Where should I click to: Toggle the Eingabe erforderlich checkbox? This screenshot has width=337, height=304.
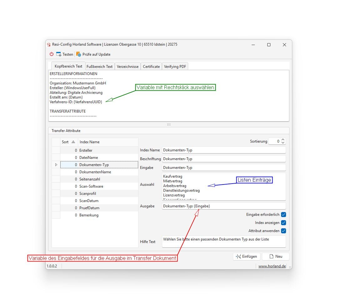point(283,215)
